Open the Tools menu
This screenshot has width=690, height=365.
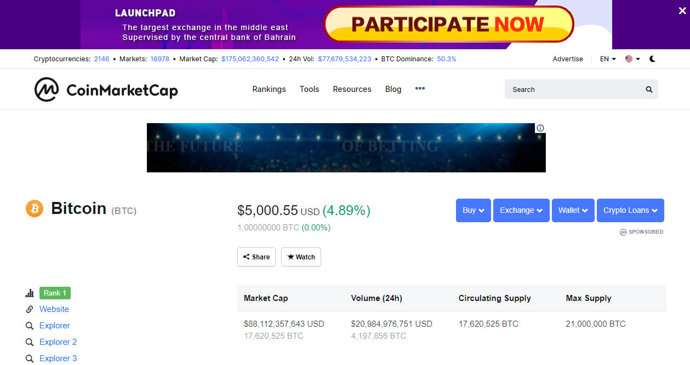click(309, 89)
